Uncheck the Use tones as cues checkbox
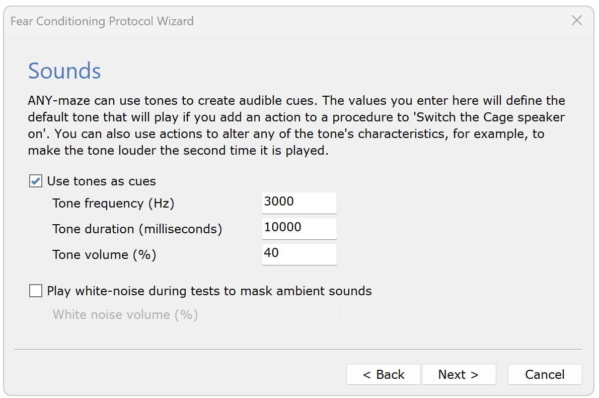This screenshot has height=398, width=599. [35, 181]
